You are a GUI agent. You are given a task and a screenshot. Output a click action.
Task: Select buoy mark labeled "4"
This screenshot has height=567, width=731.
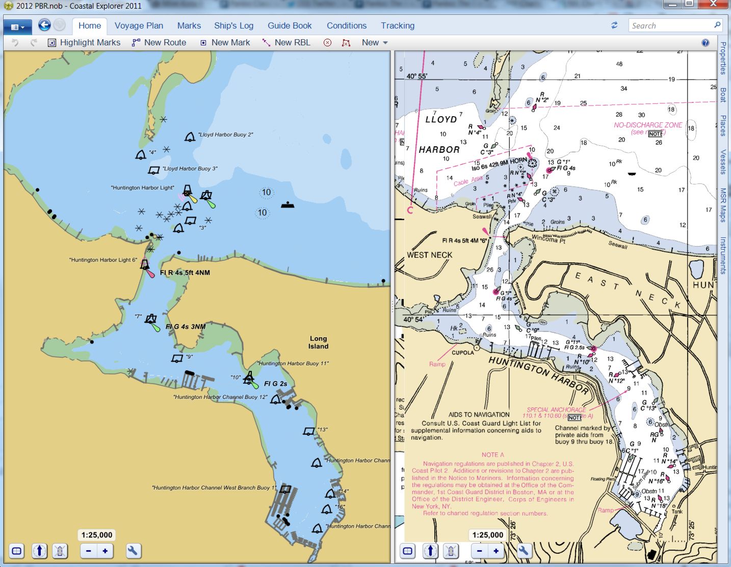pyautogui.click(x=141, y=154)
